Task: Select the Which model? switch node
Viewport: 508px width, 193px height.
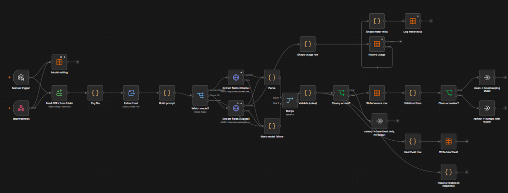Action: pyautogui.click(x=200, y=95)
